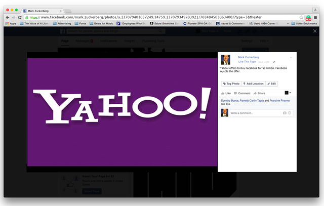Open the dimmed Settings link in the page bar

(247, 41)
